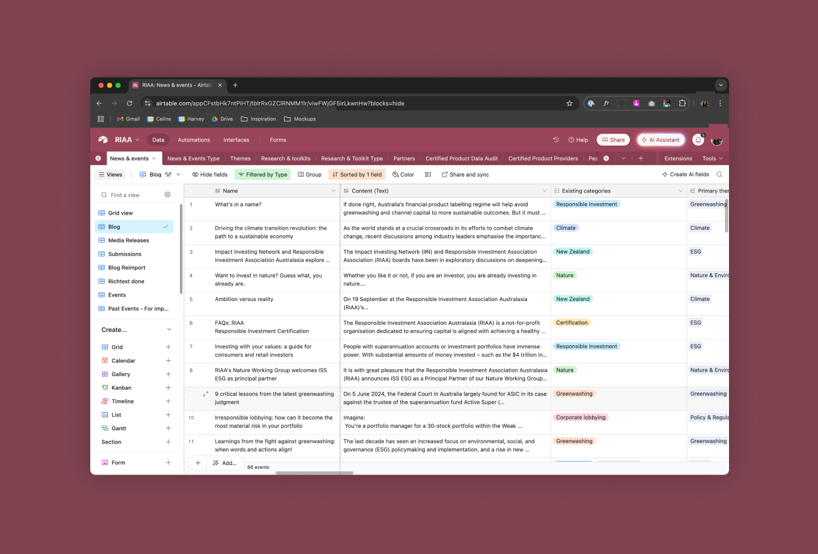818x554 pixels.
Task: Add a Kanban view with its plus
Action: [168, 388]
